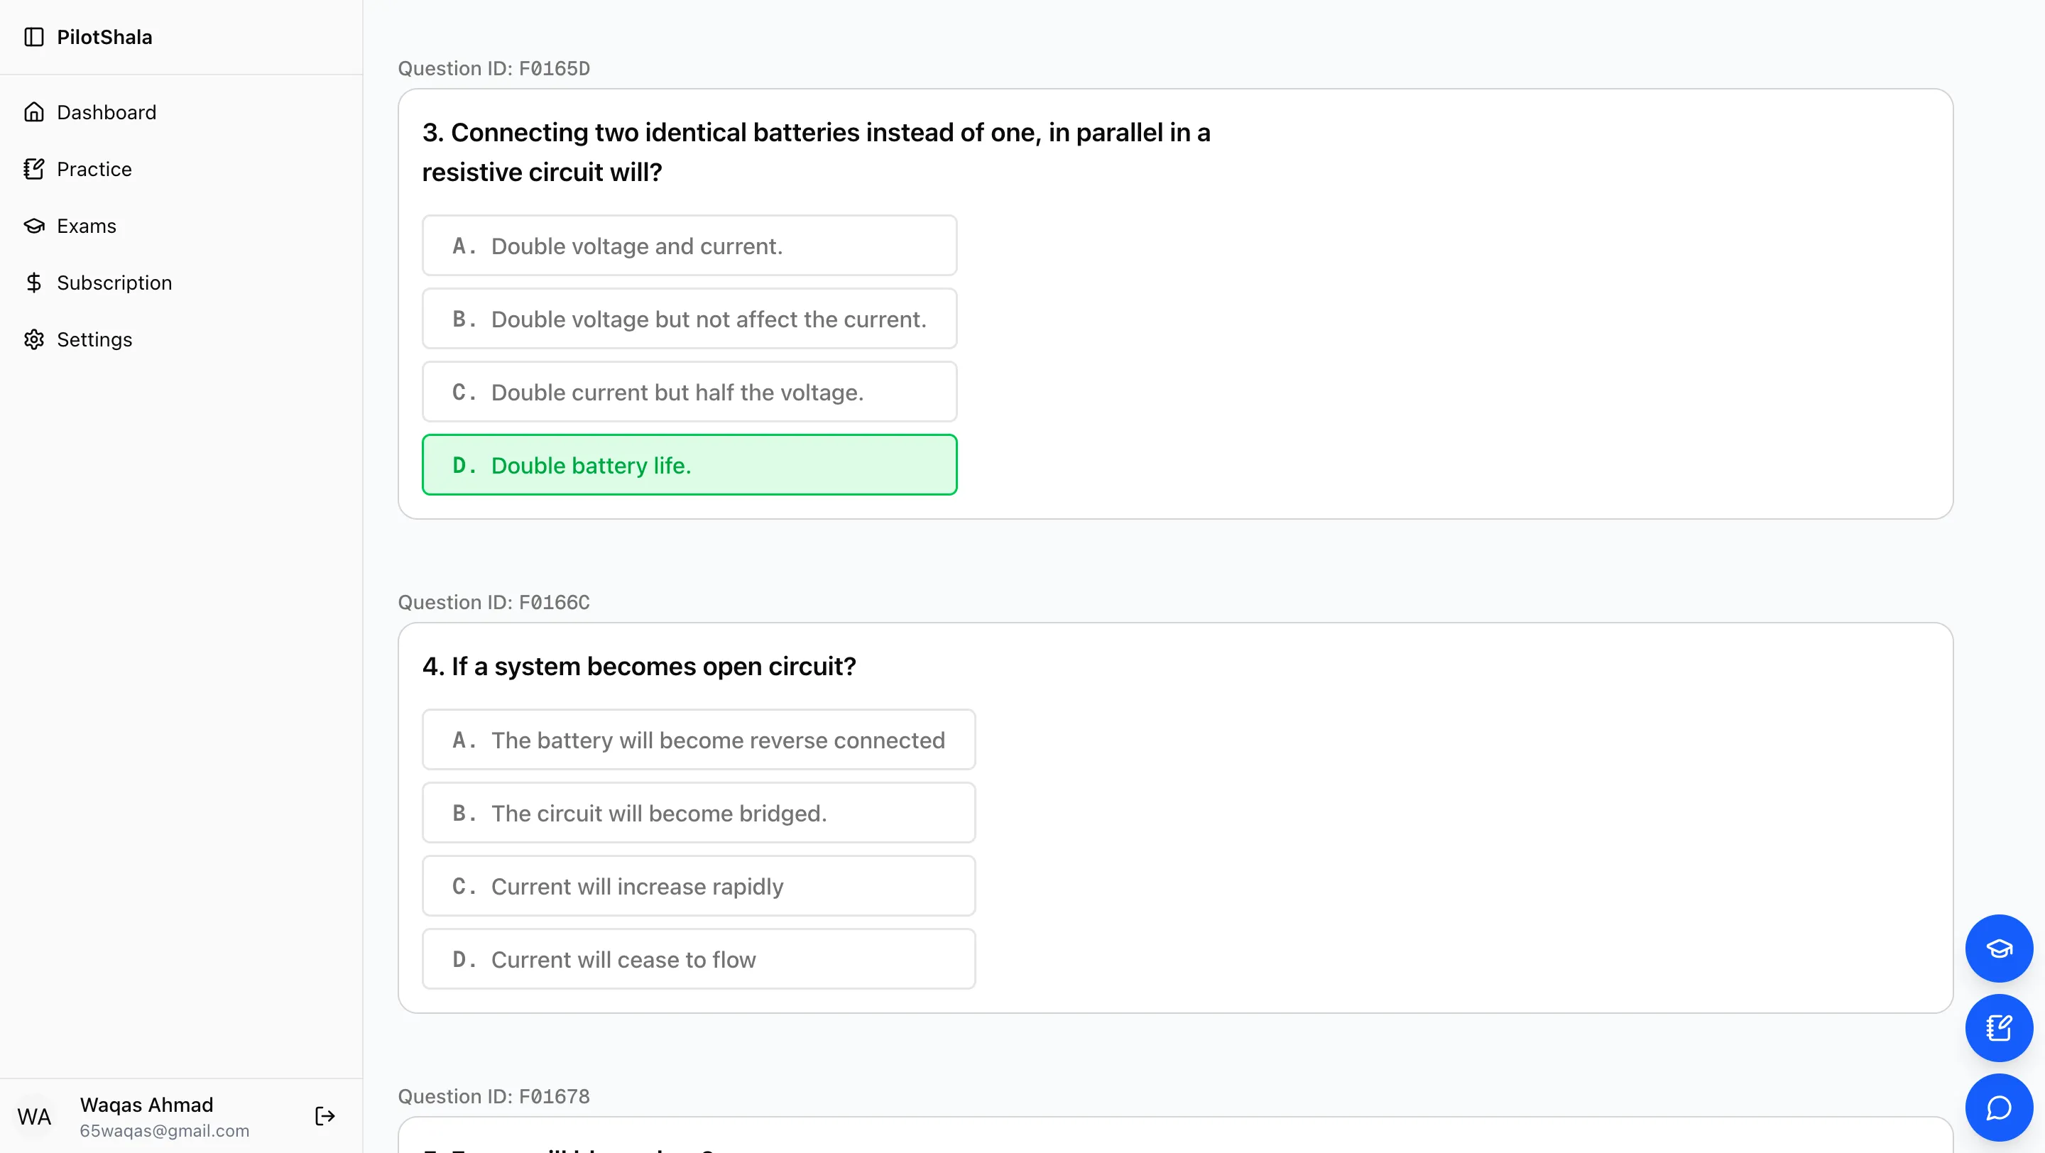The height and width of the screenshot is (1153, 2045).
Task: Go to Exams in the sidebar
Action: click(x=86, y=226)
